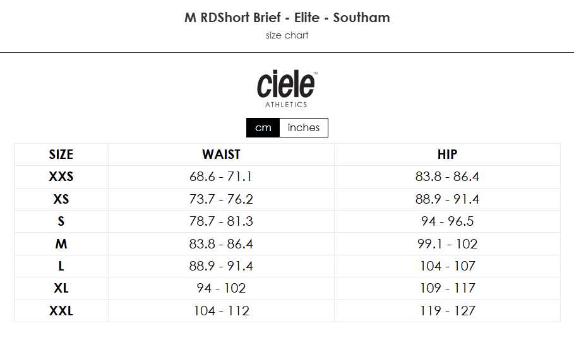Select the XS size row label

pos(61,199)
